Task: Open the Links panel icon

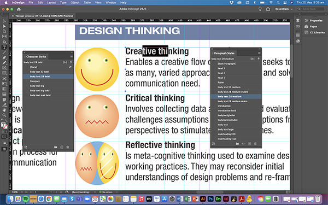Action: point(298,27)
